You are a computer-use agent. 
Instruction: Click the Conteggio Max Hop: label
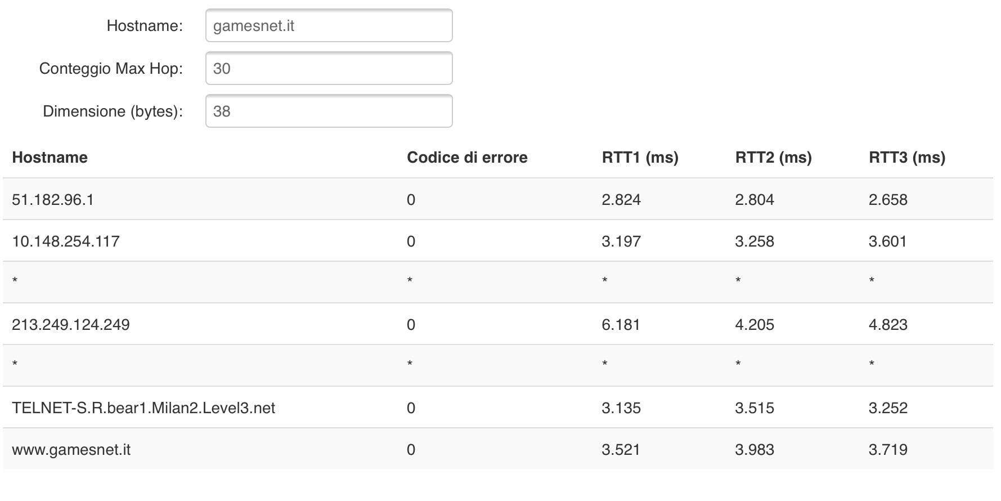coord(111,69)
